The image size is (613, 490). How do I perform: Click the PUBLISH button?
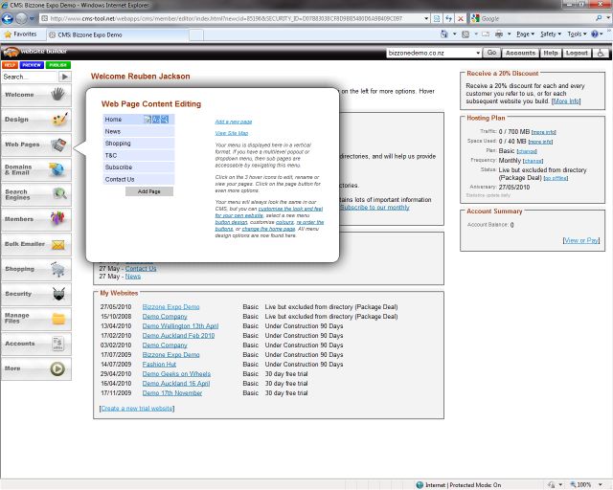(x=58, y=65)
